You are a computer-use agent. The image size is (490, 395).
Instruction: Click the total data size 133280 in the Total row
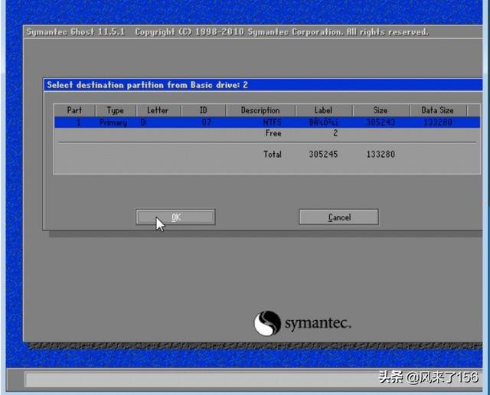(x=381, y=154)
